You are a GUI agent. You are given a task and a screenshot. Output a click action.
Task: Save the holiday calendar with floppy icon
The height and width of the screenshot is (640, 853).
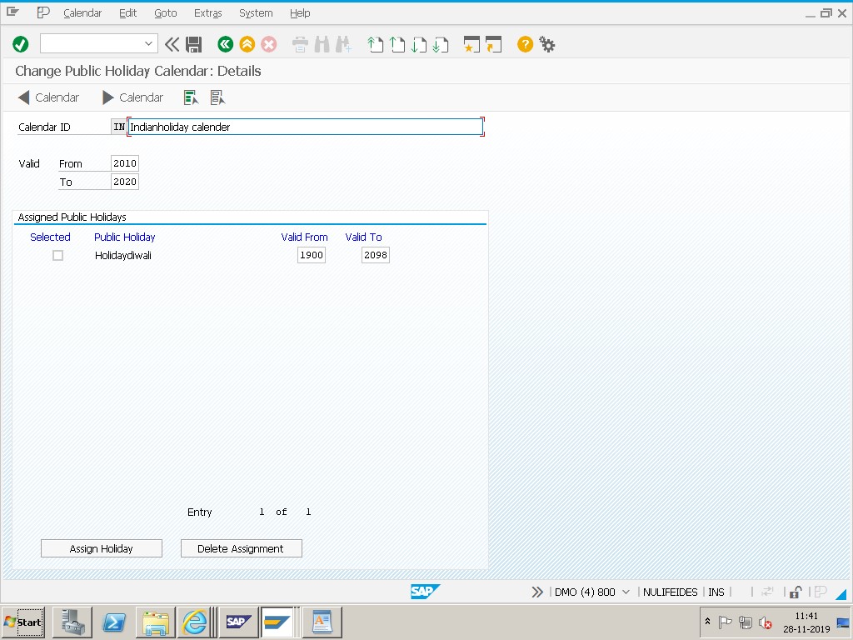193,44
